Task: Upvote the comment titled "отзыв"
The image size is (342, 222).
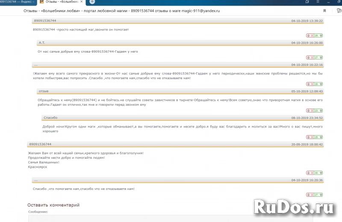Action: [321, 110]
